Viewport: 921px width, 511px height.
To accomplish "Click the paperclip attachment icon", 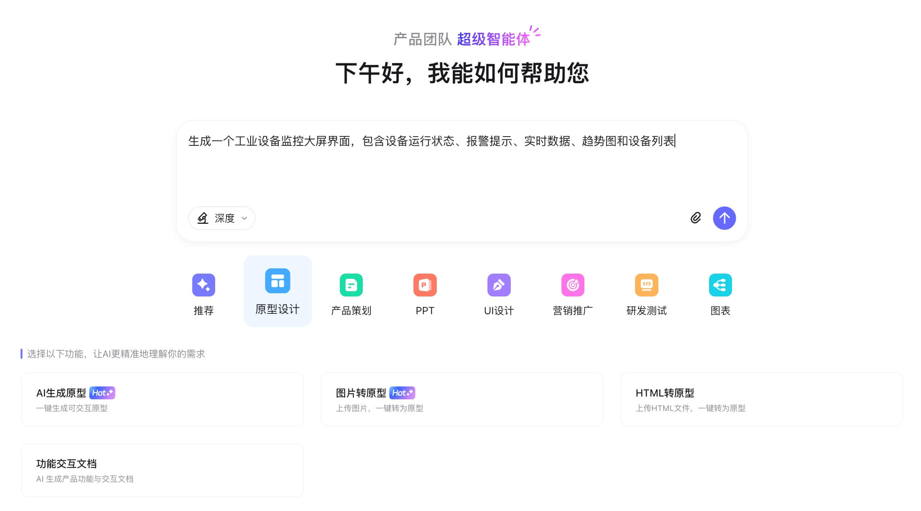I will (x=695, y=218).
